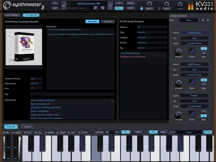Screen dimensions: 216x162
Task: Click the Expansions Bundle box thumbnail
Action: click(24, 47)
